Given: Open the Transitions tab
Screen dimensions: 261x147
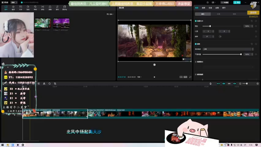Looking at the screenshot, I should click(43, 8).
